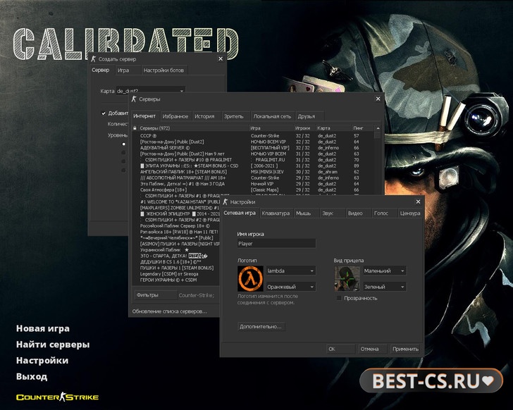Image resolution: width=513 pixels, height=410 pixels.
Task: Select the АДЕКВАТНЫЙ SERVER © row
Action: (252, 148)
